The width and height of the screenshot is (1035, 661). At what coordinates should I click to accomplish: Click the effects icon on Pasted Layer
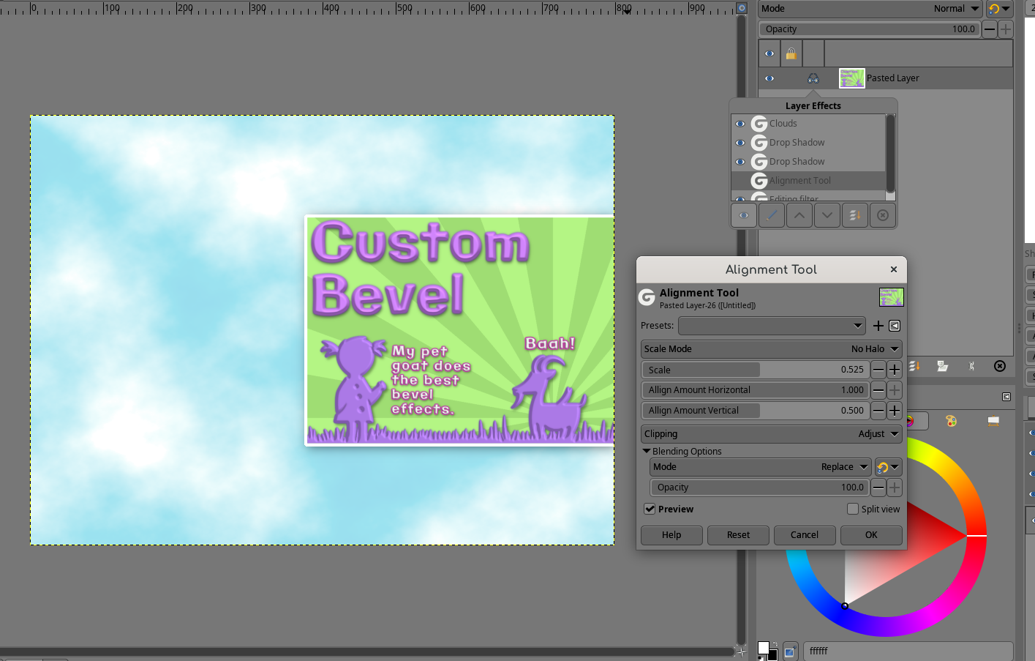coord(813,78)
